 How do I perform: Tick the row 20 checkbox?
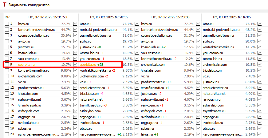point(7,134)
